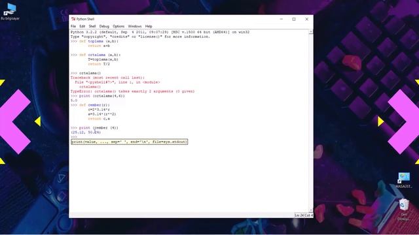
Task: Open the Options menu
Action: point(118,26)
